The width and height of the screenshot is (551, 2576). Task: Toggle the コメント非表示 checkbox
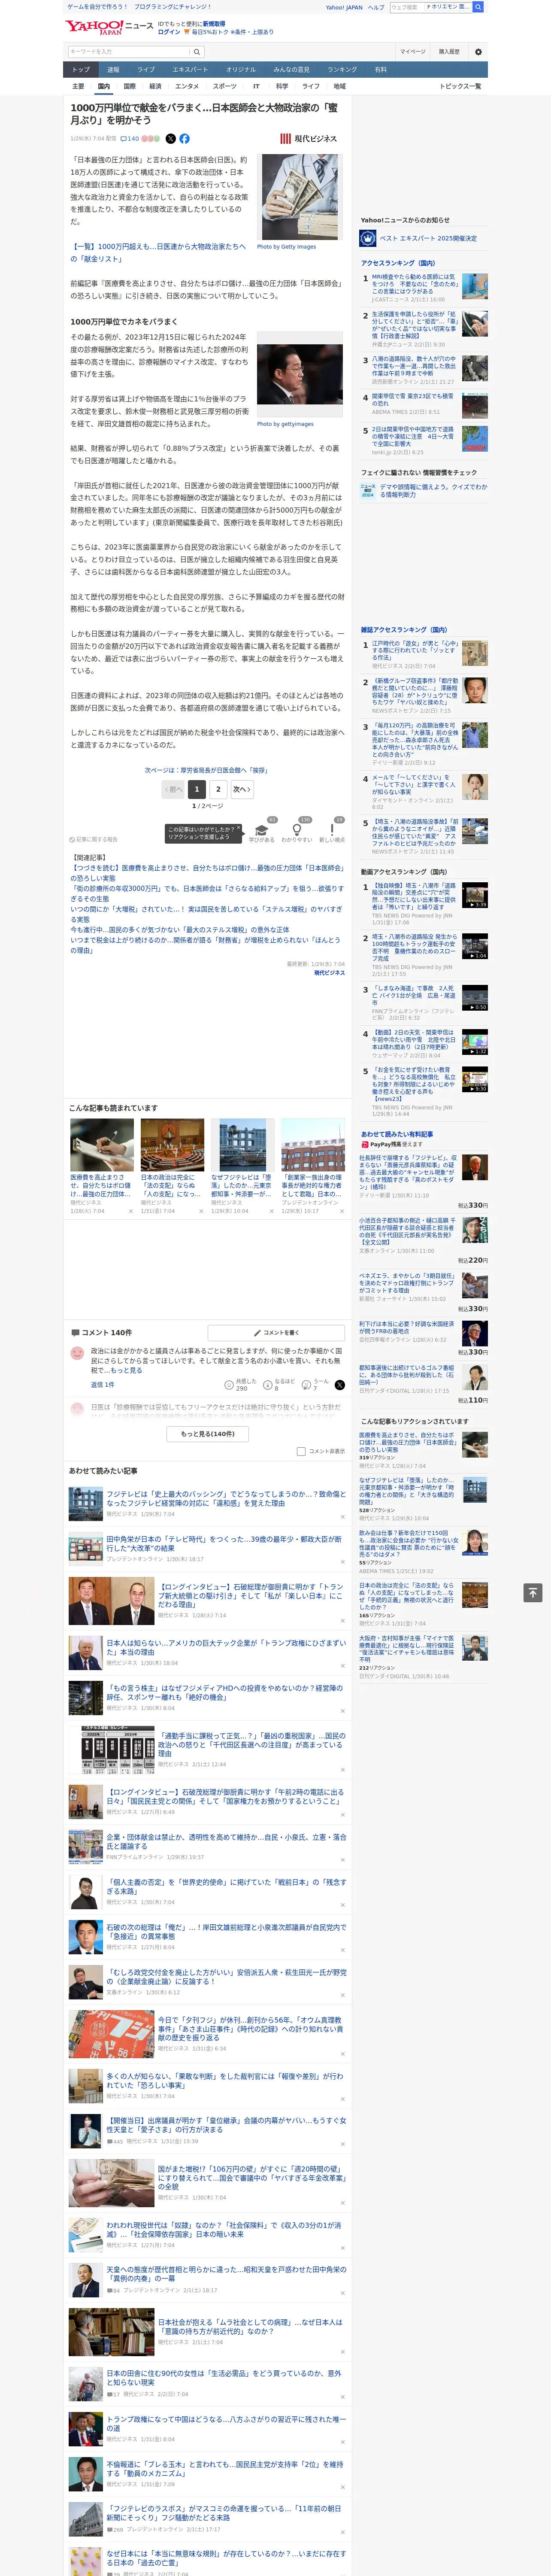(x=301, y=1451)
